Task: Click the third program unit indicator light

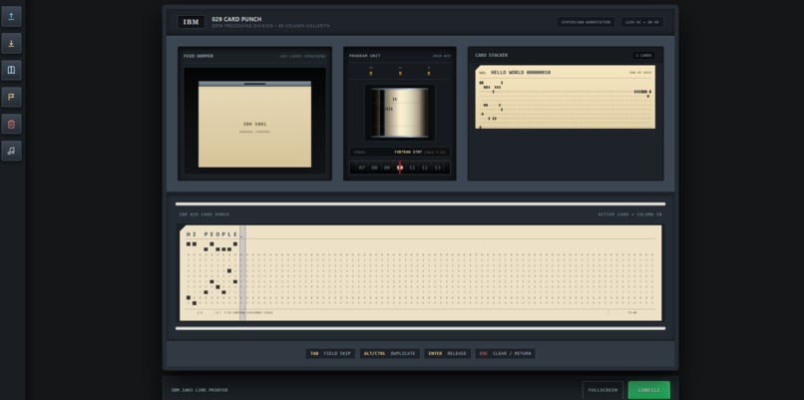Action: tap(429, 74)
